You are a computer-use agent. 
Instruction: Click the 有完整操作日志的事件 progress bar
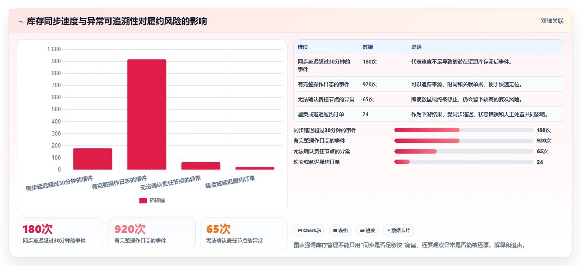(x=463, y=141)
